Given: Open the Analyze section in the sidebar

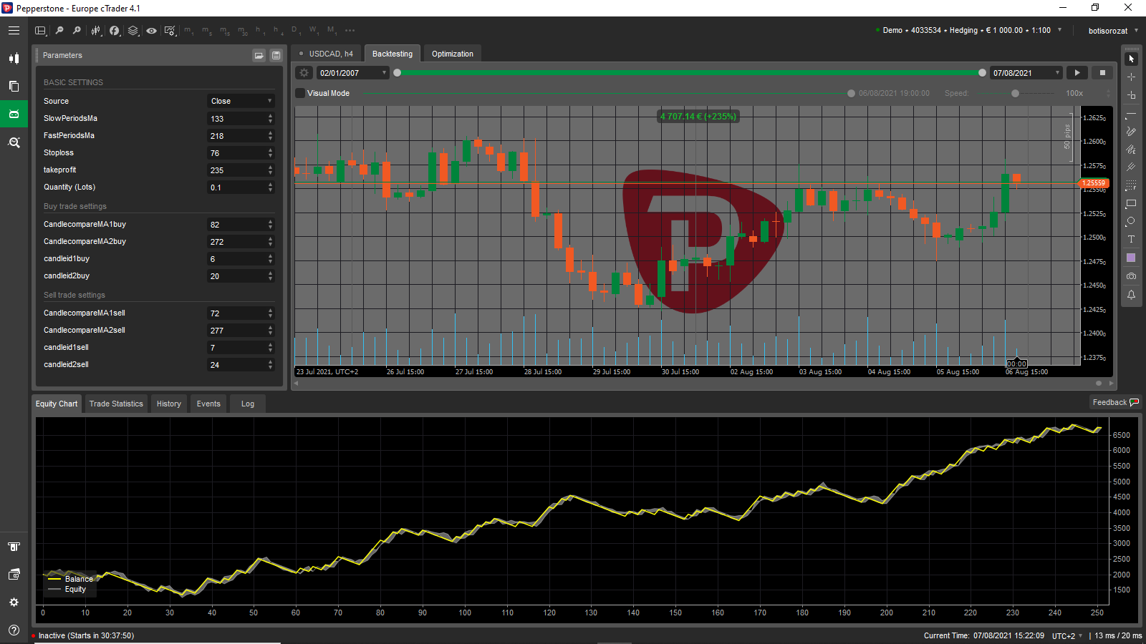Looking at the screenshot, I should pos(14,142).
